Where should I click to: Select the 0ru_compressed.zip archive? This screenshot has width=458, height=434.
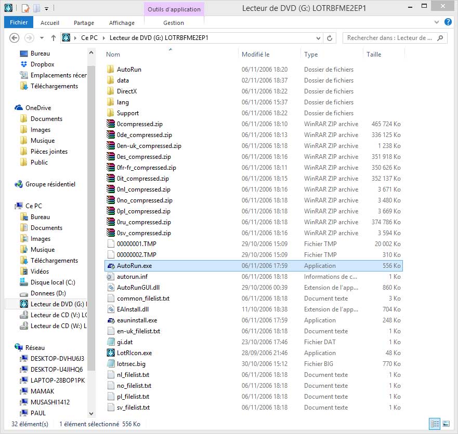[x=143, y=222]
